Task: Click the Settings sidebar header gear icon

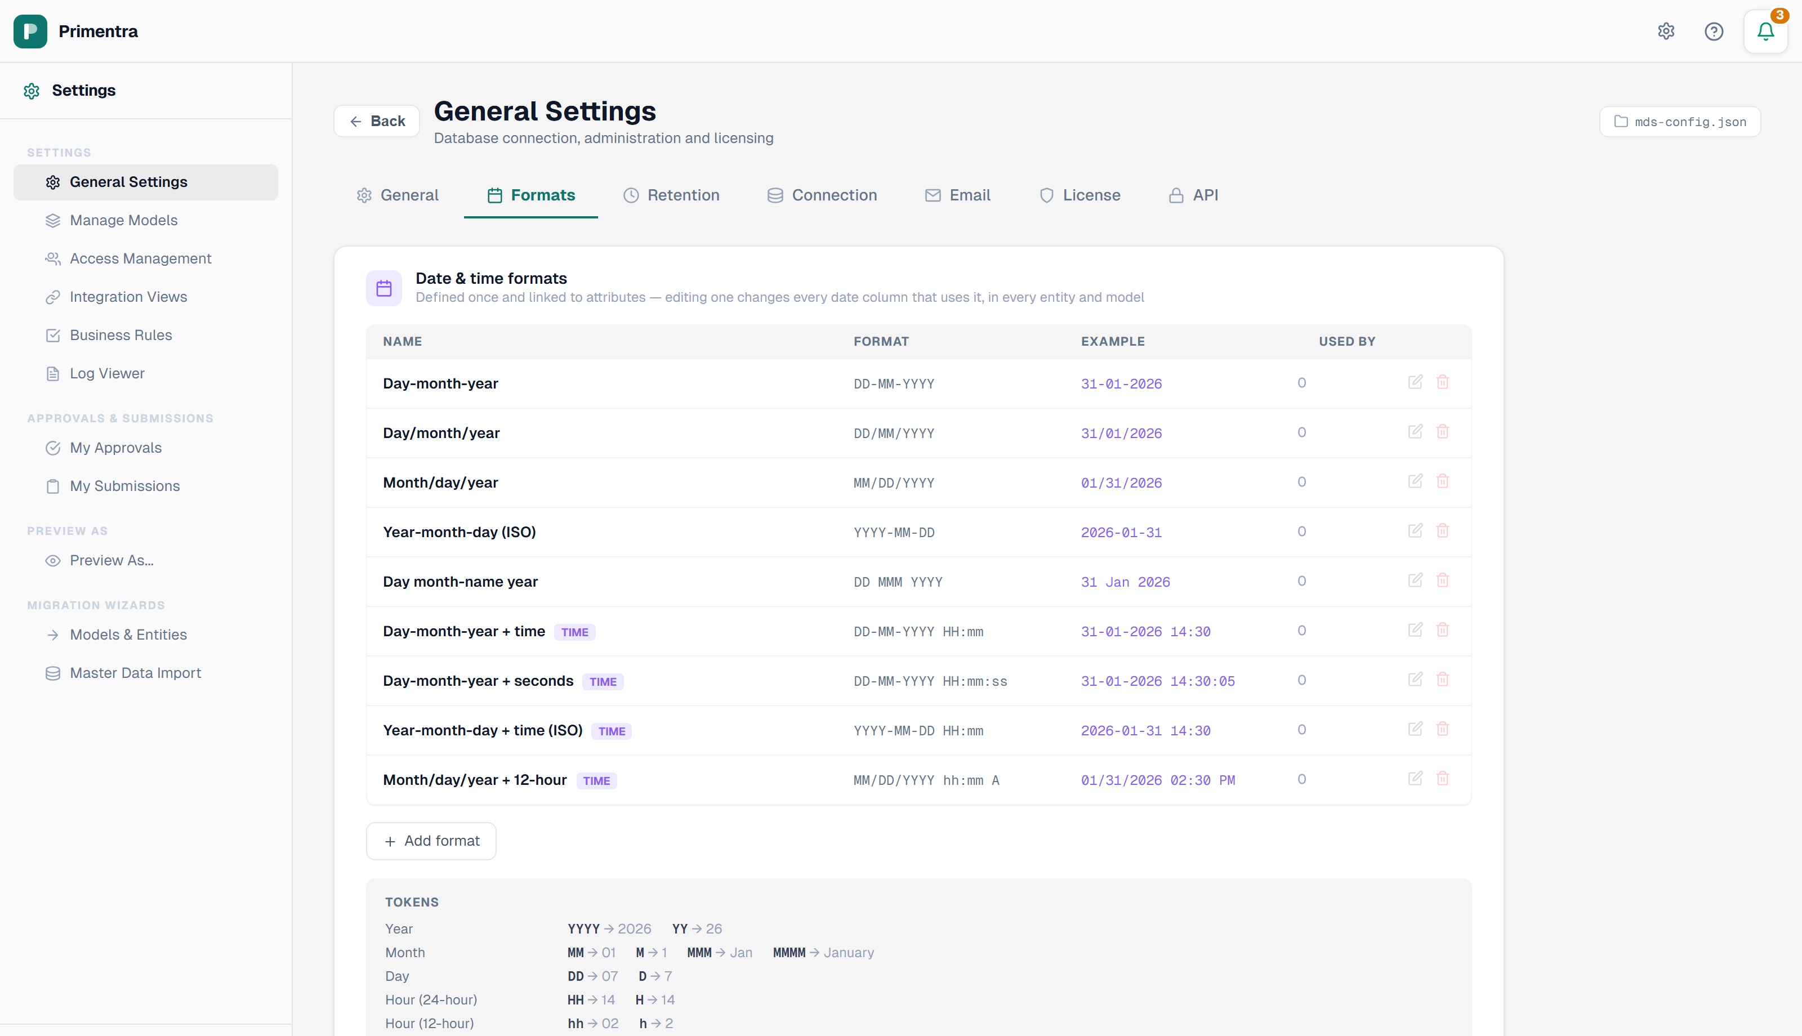Action: click(32, 91)
